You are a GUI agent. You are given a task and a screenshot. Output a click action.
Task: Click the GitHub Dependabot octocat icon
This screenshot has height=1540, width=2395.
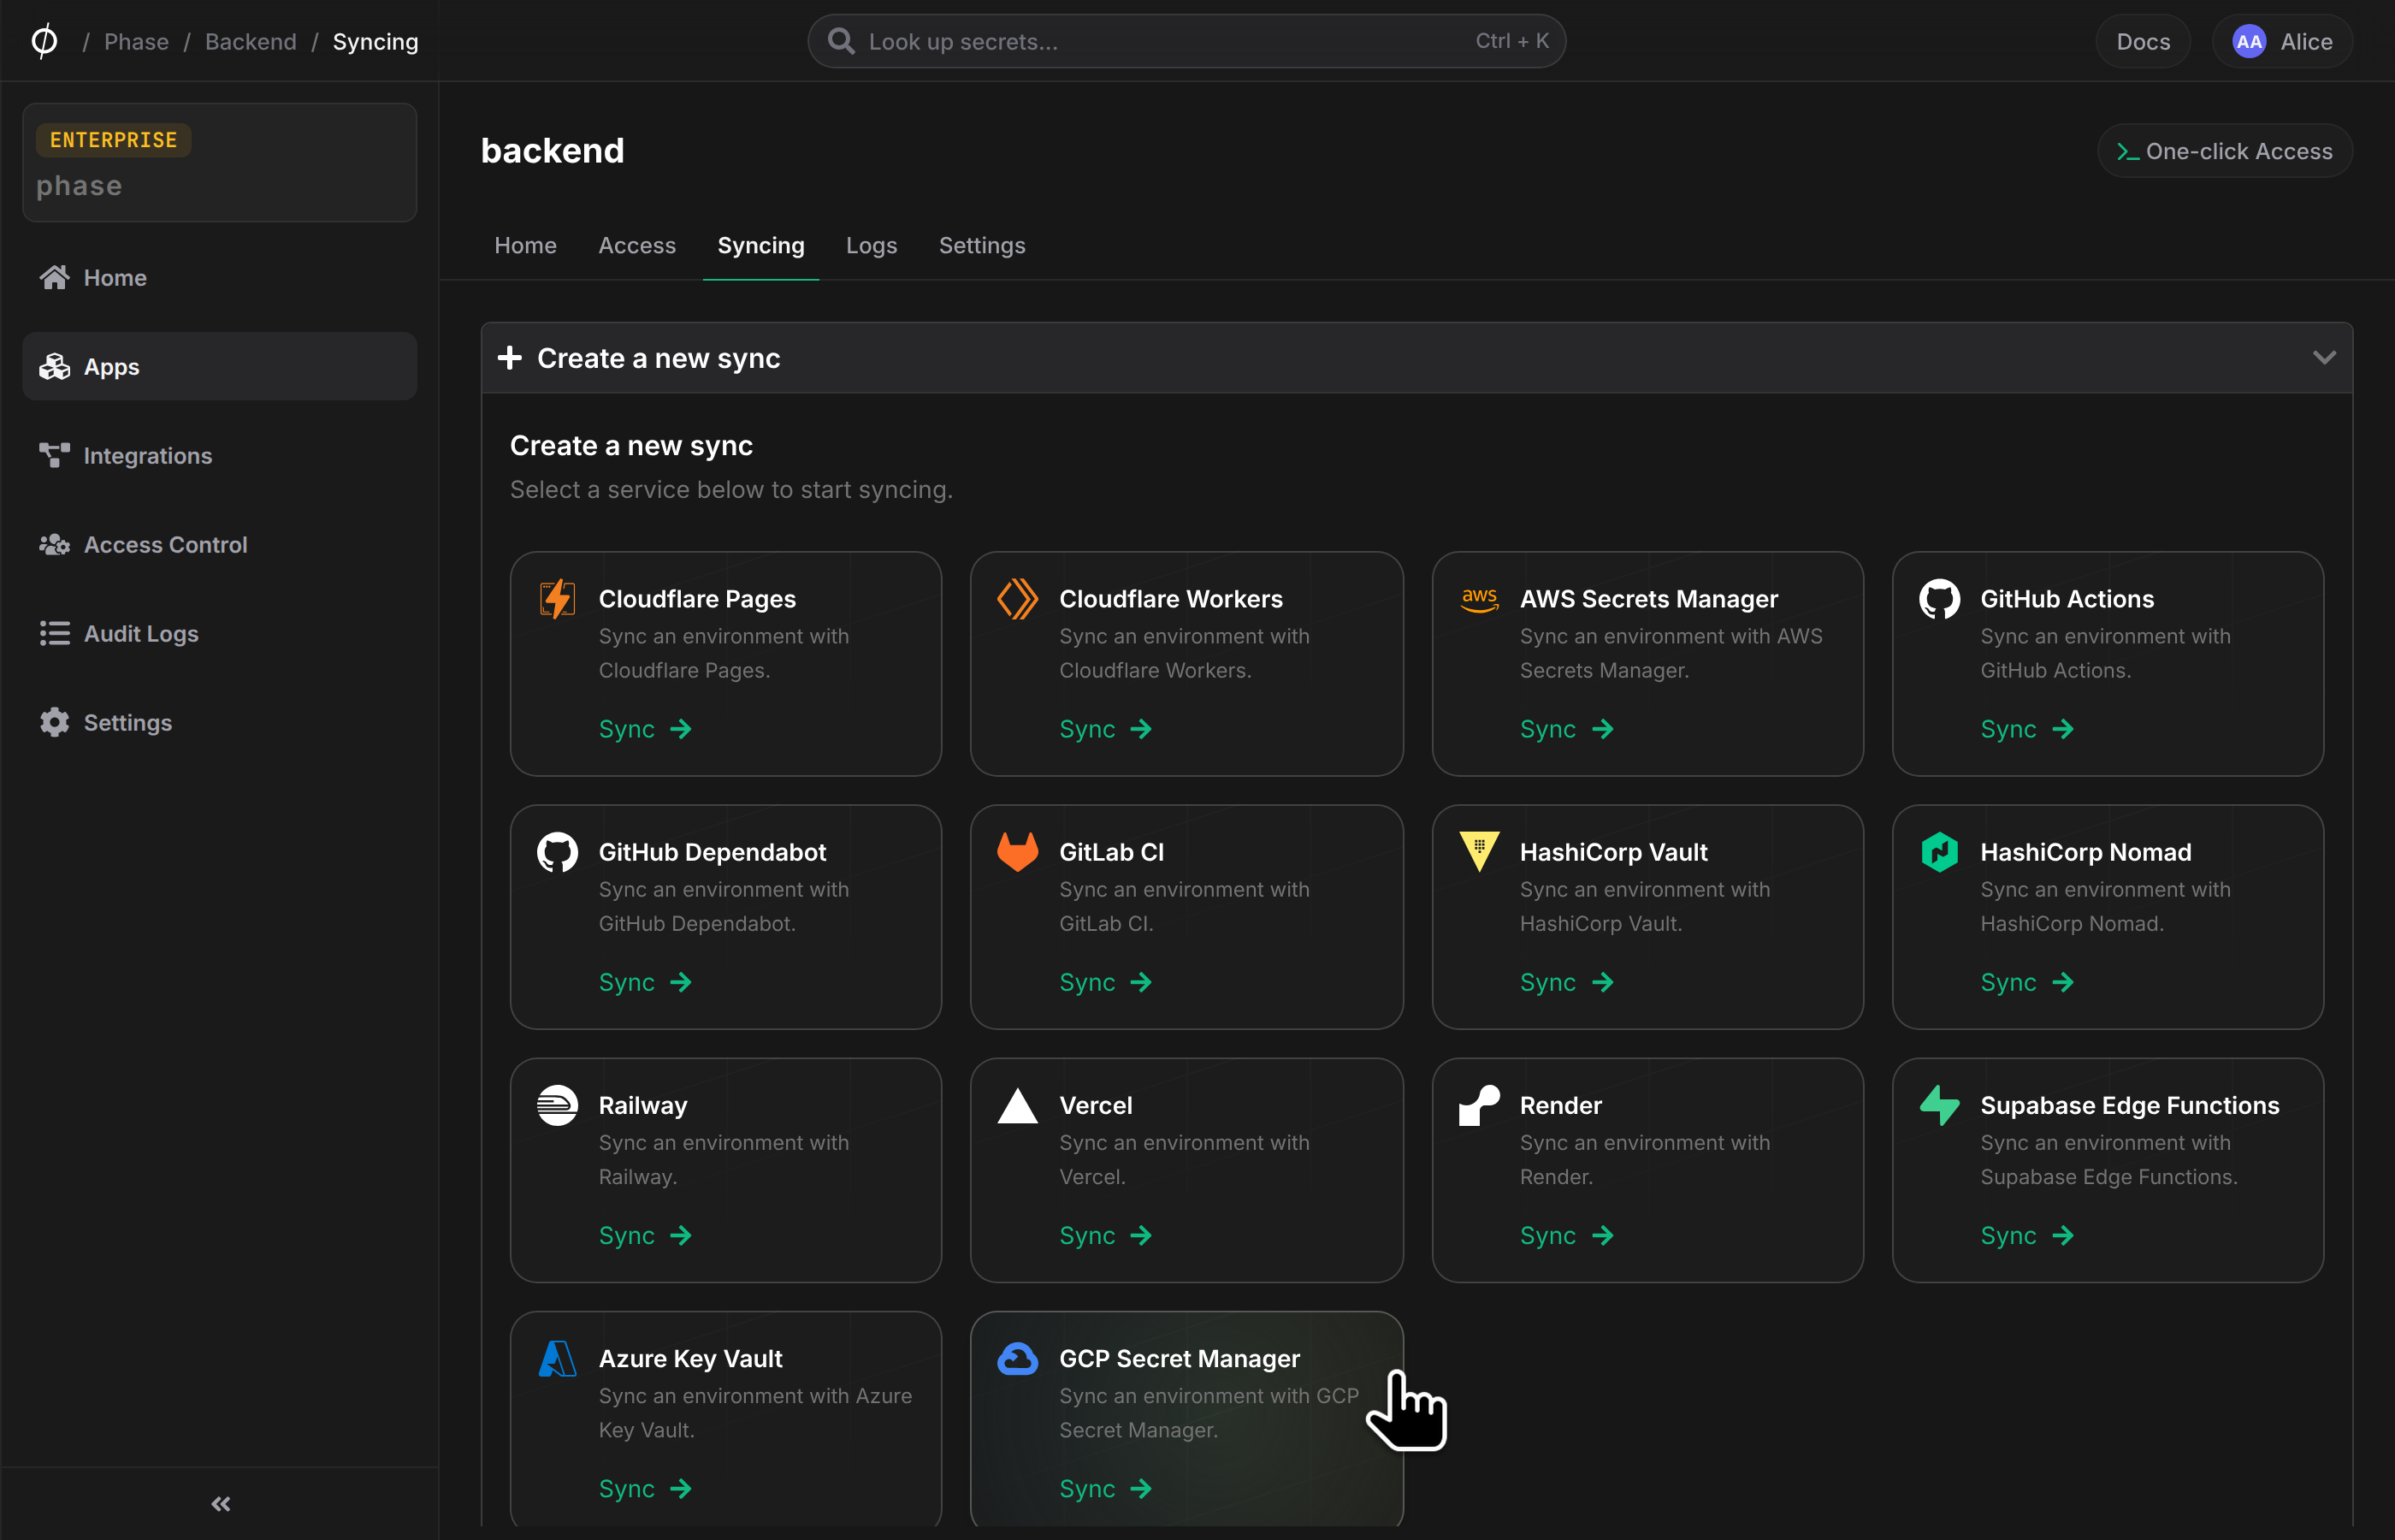[557, 852]
